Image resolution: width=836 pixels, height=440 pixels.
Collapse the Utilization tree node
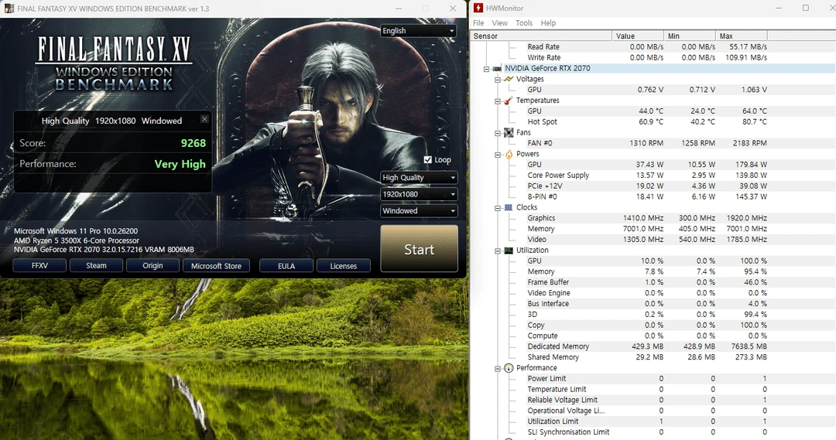point(498,251)
